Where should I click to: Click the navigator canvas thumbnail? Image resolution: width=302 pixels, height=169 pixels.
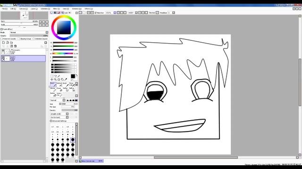pyautogui.click(x=25, y=15)
